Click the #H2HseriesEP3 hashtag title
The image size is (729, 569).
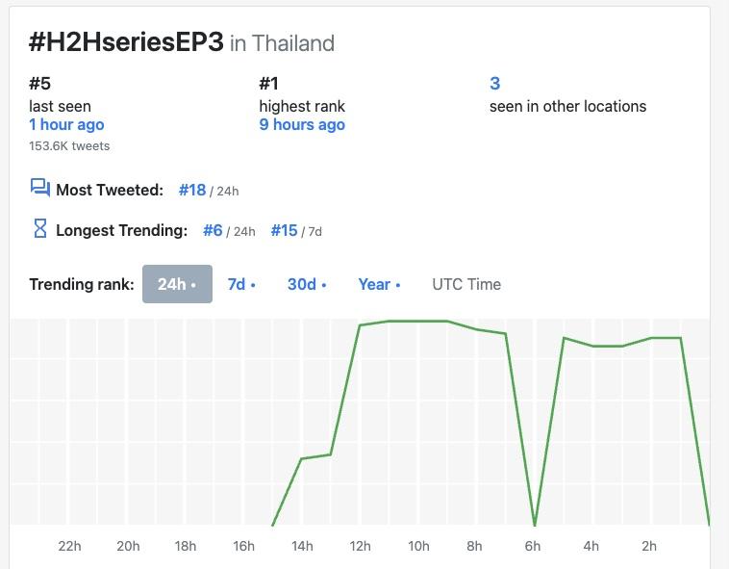pos(126,42)
